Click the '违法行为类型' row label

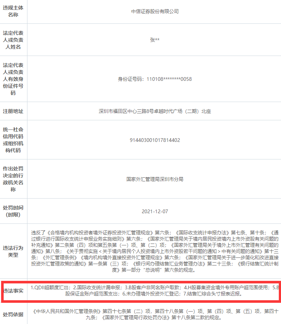(x=13, y=251)
